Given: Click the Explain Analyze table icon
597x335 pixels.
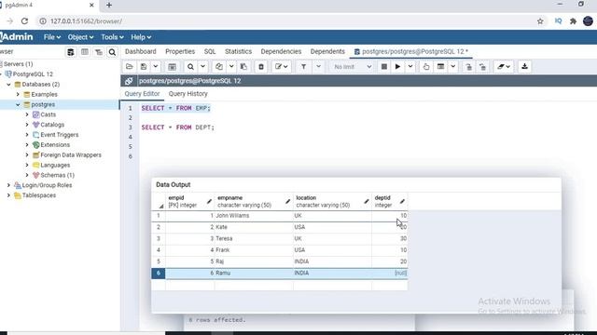Looking at the screenshot, I should click(440, 67).
